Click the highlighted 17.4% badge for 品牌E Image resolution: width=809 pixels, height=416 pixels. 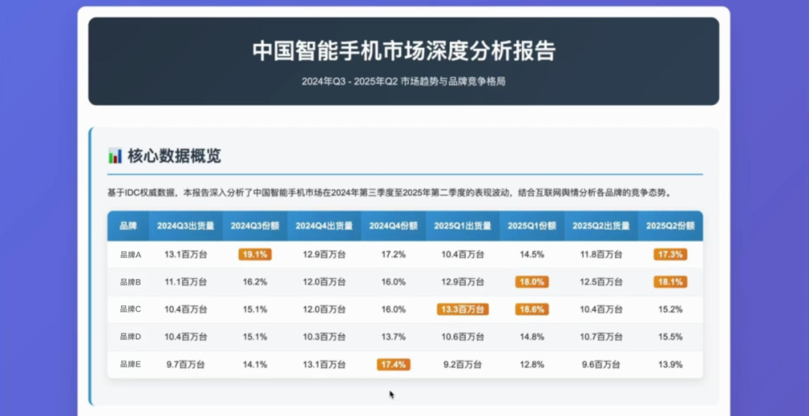pyautogui.click(x=393, y=364)
